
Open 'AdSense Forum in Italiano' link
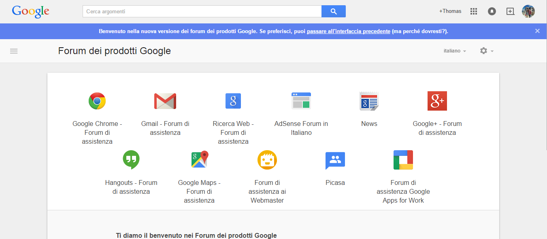point(301,128)
